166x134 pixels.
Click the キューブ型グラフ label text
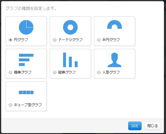[x=28, y=105]
